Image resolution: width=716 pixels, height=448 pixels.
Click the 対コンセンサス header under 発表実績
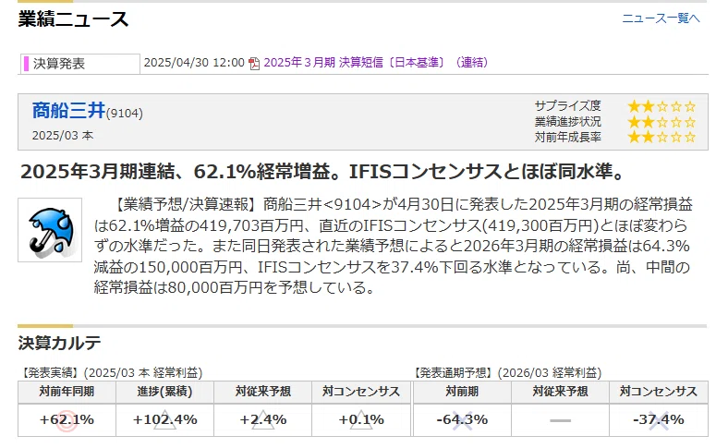tap(361, 392)
